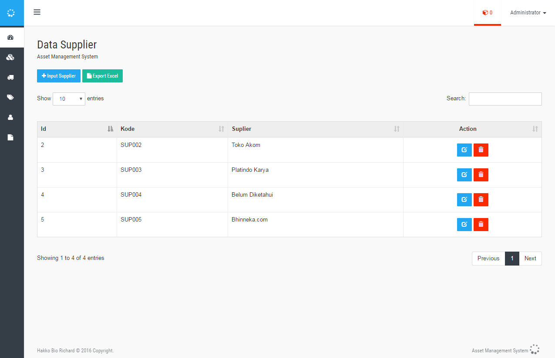
Task: Delete supplier Bhinneka.com
Action: click(481, 225)
